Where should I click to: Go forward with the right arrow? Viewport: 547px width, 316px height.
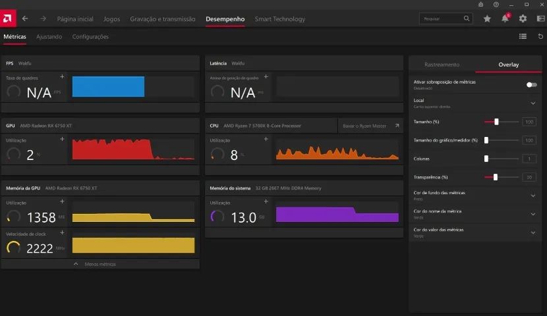[43, 18]
